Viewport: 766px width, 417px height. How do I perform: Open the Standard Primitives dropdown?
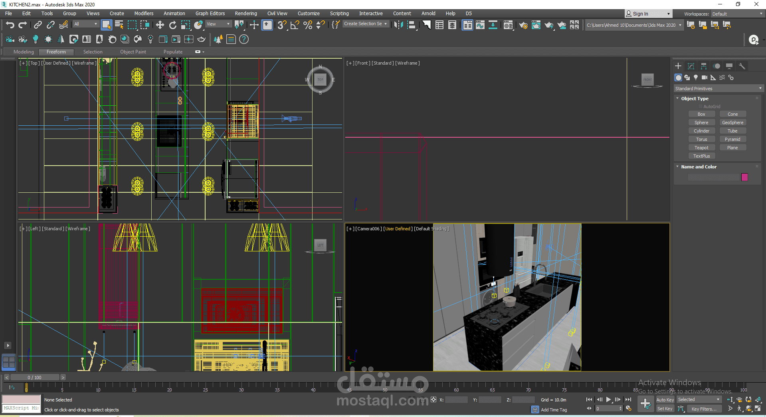pyautogui.click(x=718, y=89)
